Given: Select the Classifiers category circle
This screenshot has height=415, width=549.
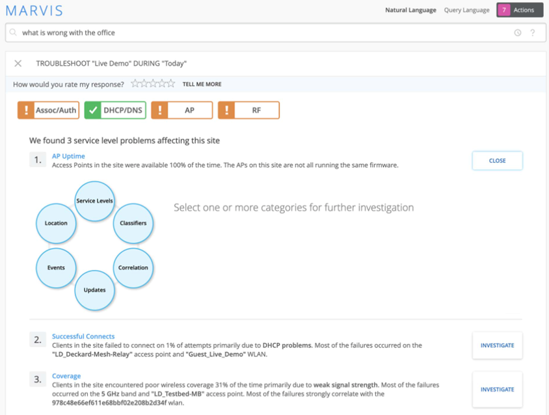Looking at the screenshot, I should (133, 223).
